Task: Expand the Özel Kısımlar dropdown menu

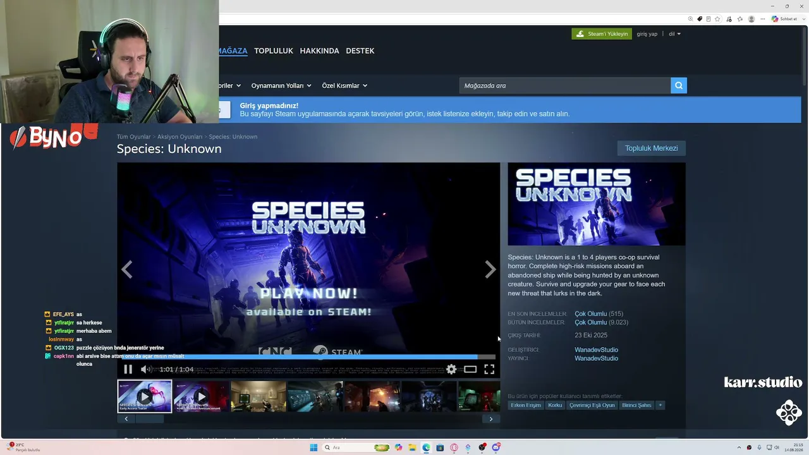Action: (344, 85)
